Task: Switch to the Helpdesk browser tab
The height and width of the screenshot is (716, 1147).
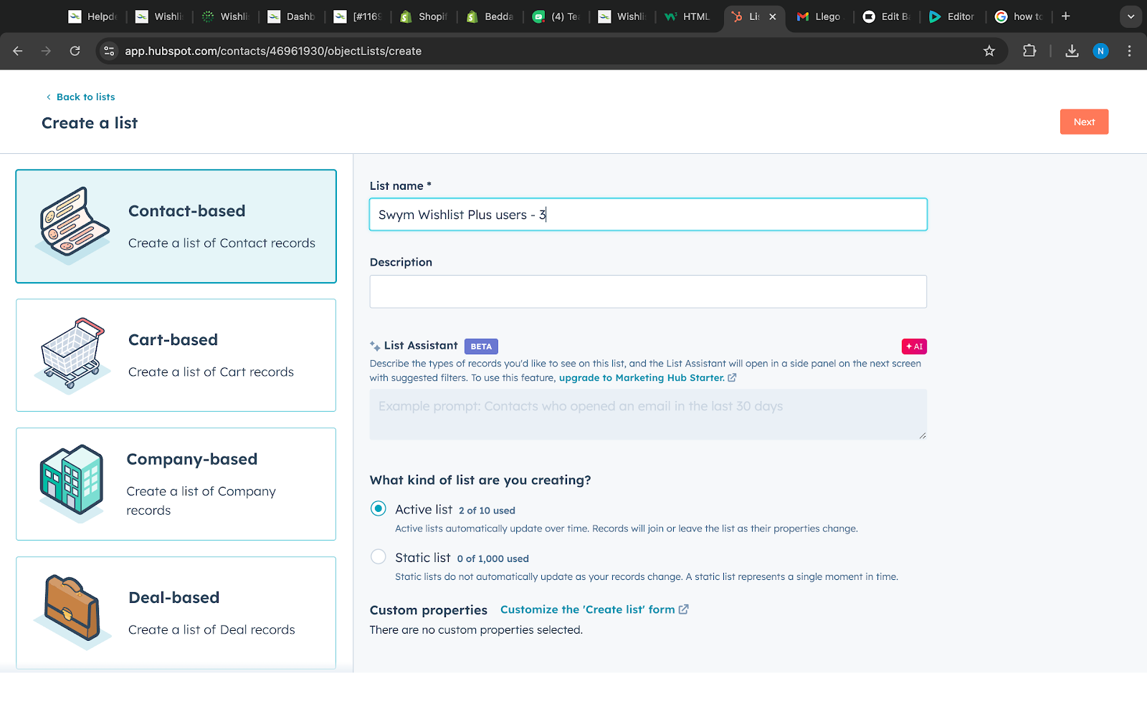Action: [x=92, y=16]
